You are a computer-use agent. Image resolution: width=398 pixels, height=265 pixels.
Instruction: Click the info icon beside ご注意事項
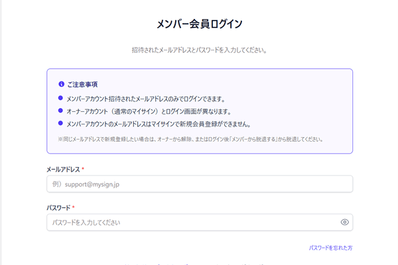tap(61, 84)
